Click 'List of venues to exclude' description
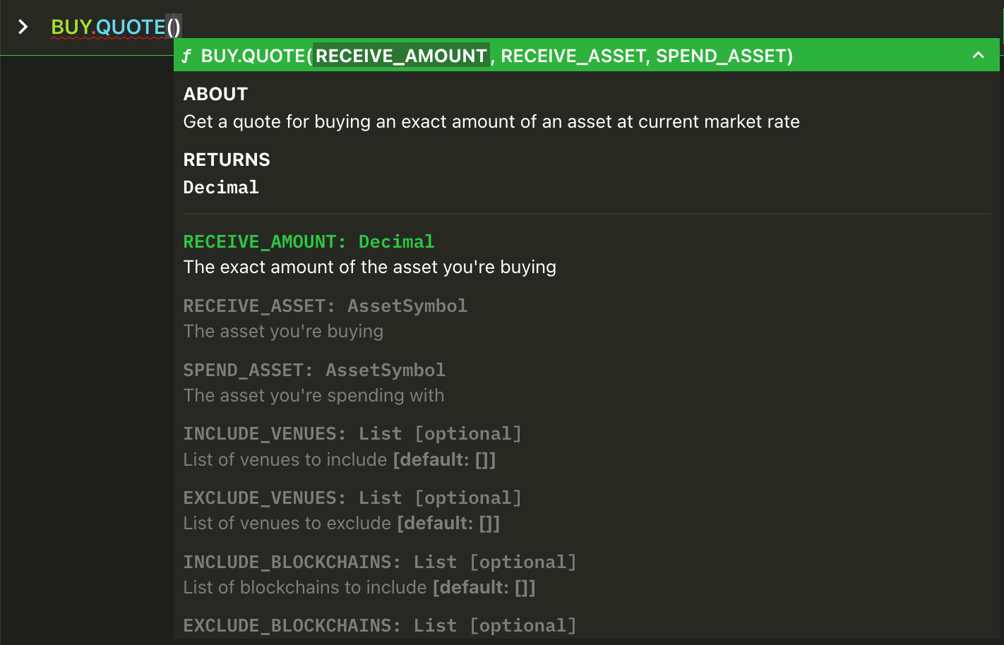Viewport: 1004px width, 645px height. pos(342,523)
